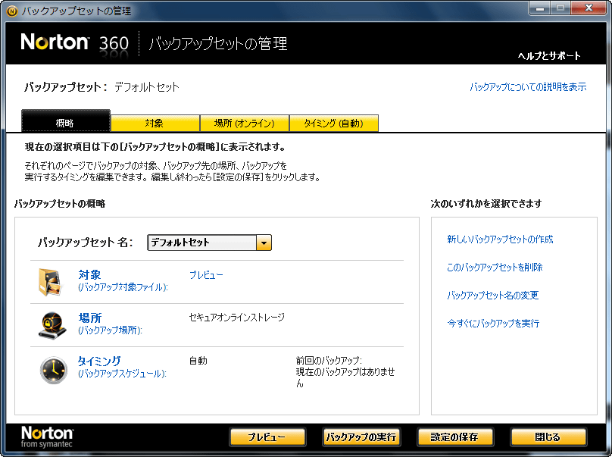
Task: Open ヘルプとサポート menu
Action: pyautogui.click(x=549, y=56)
